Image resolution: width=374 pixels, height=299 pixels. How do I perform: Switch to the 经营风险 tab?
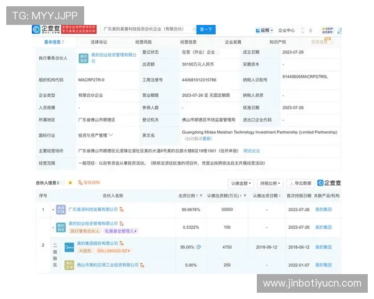point(143,42)
